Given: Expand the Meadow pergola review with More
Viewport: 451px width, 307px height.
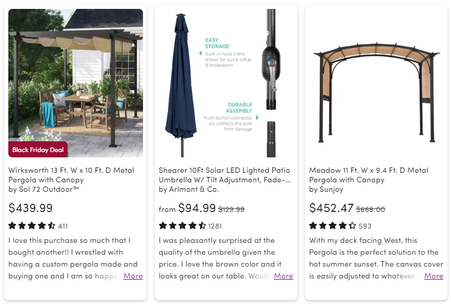Looking at the screenshot, I should [x=434, y=276].
